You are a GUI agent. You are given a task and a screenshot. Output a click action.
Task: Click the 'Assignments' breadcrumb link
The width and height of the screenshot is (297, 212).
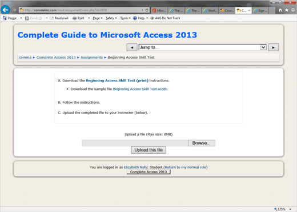click(x=91, y=58)
